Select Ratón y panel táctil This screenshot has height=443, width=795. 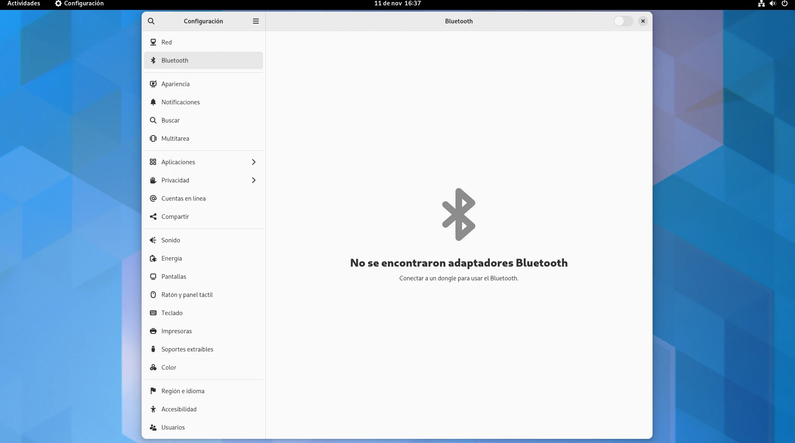(187, 295)
